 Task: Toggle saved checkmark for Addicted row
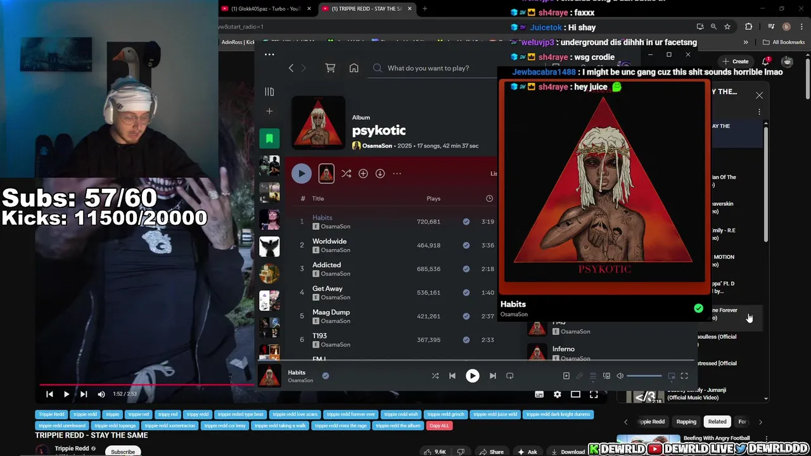click(466, 269)
